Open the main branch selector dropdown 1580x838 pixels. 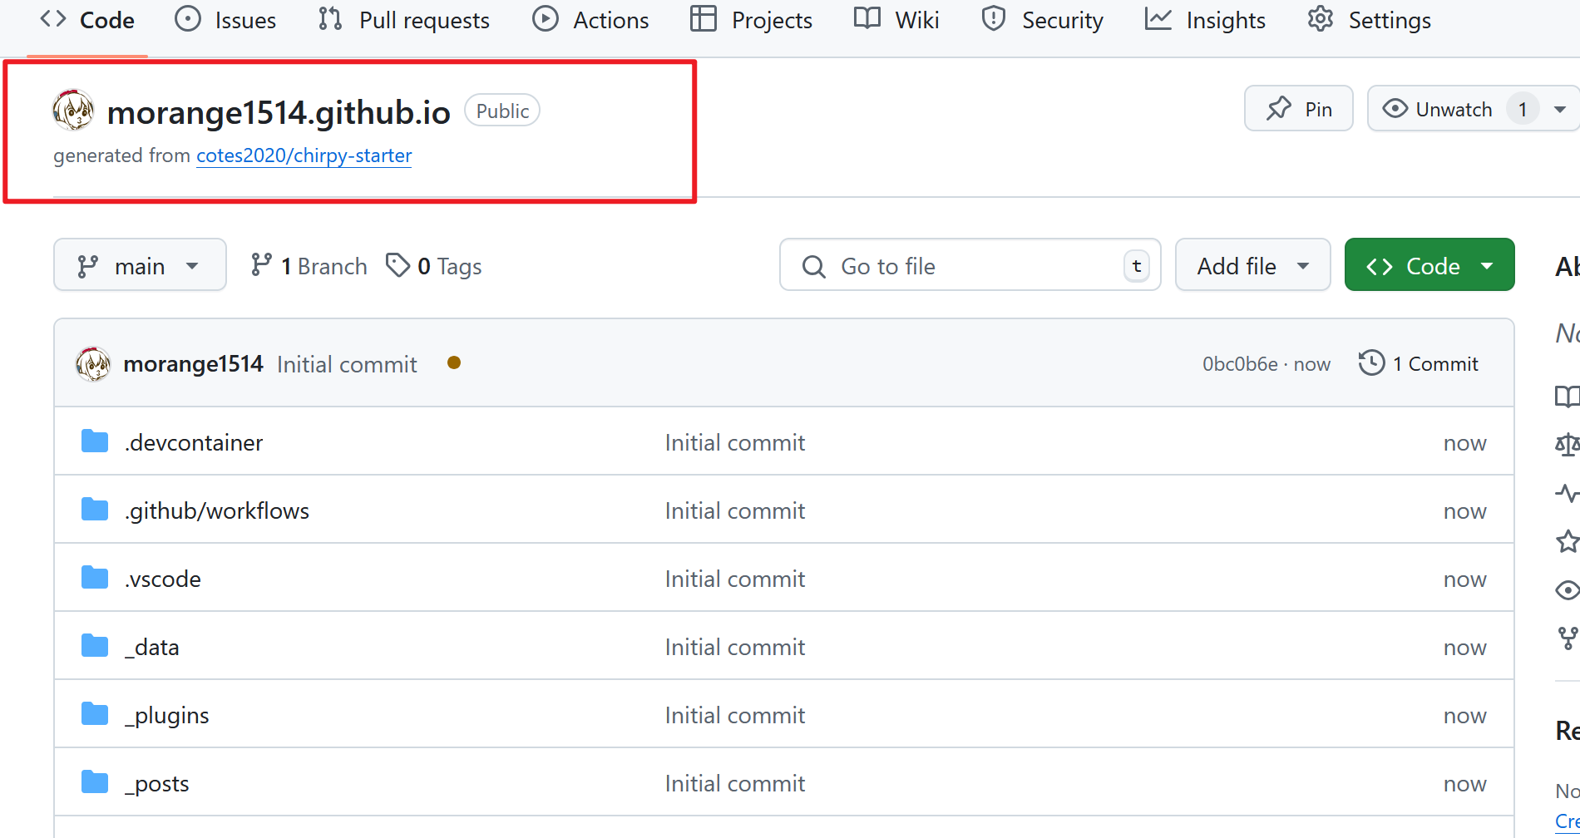140,265
